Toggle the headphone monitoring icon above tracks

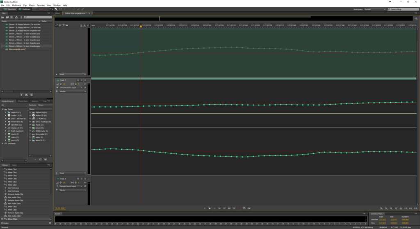click(x=88, y=25)
